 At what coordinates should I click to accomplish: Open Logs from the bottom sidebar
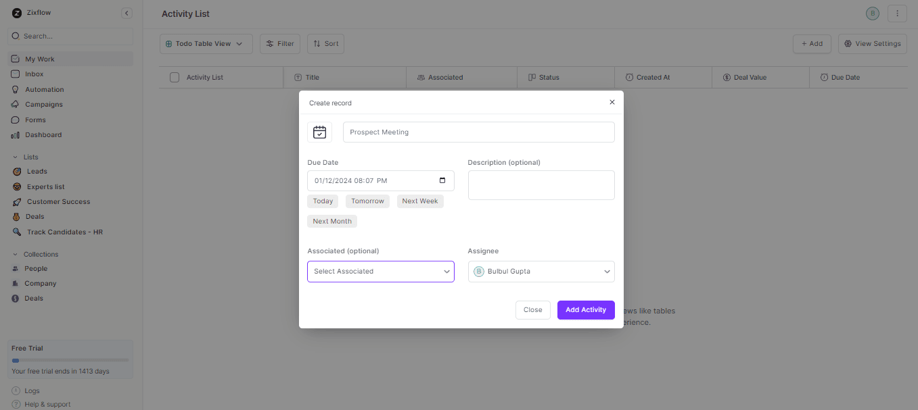pos(32,390)
